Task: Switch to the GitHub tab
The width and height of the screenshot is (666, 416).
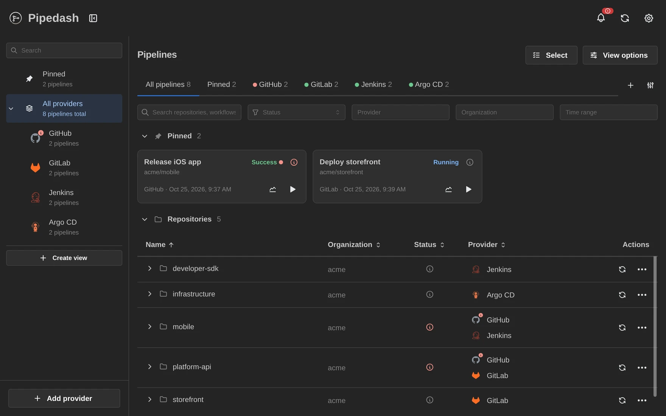Action: pos(270,85)
